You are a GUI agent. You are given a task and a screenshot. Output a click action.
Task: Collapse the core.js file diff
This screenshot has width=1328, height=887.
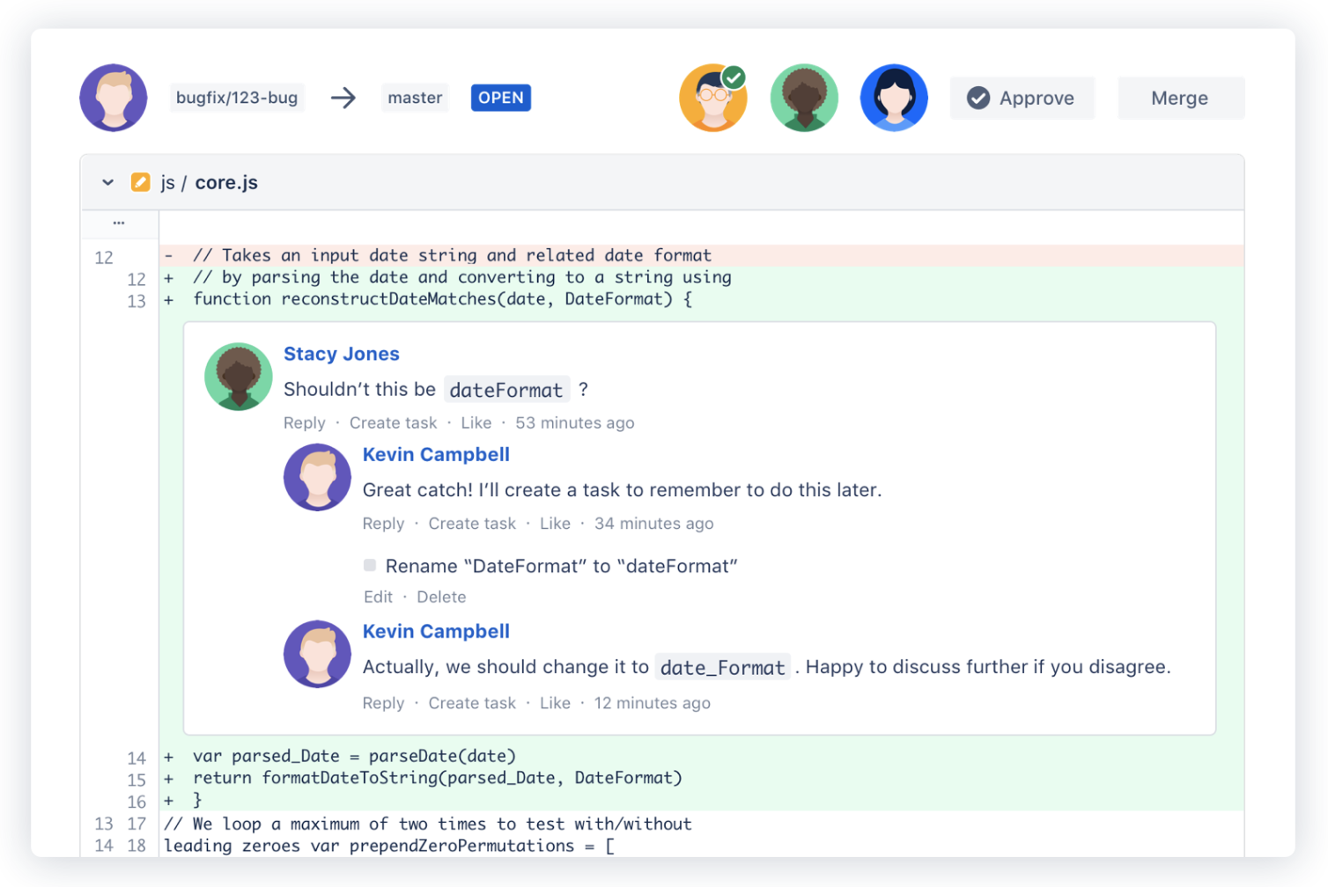107,182
